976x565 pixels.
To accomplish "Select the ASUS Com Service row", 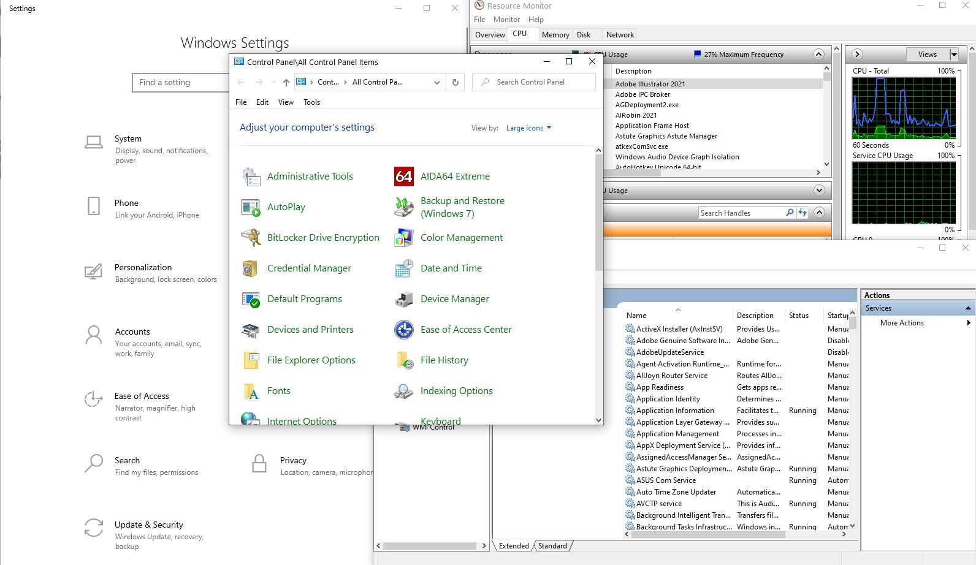I will click(736, 480).
